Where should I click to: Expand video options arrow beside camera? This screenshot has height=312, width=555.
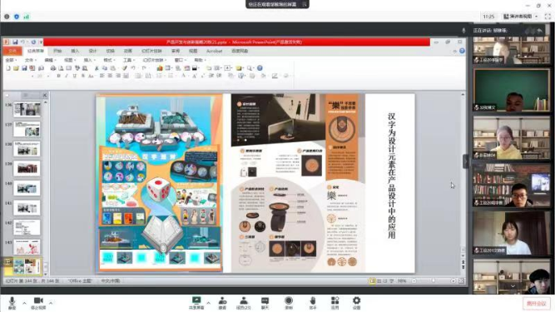tap(51, 303)
